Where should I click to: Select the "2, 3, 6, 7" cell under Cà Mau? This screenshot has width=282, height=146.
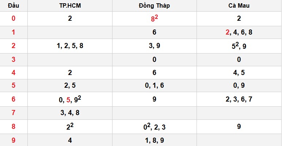(x=239, y=99)
